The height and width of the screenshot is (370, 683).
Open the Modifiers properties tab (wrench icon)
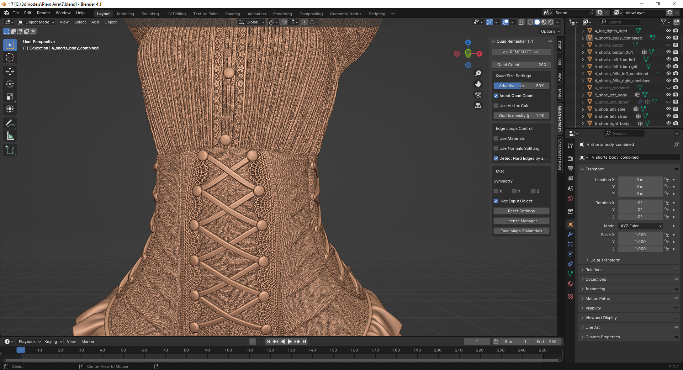(x=570, y=234)
